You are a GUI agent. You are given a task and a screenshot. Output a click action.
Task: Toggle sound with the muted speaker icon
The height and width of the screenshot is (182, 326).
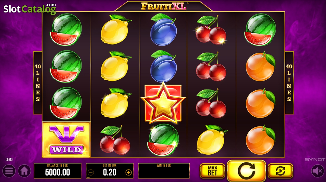tap(318, 171)
